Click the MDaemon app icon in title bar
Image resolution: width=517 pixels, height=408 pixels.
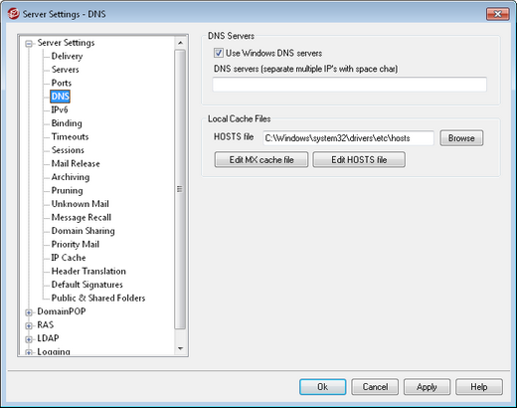[14, 14]
